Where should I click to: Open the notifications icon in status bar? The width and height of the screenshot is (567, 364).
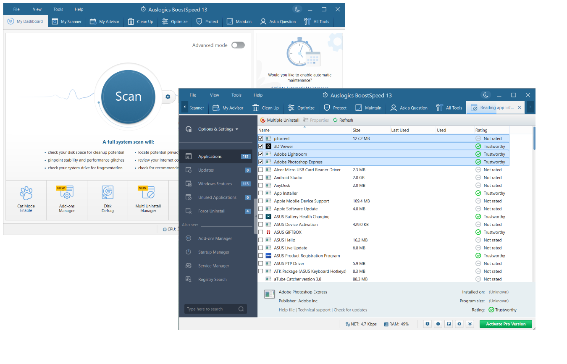[427, 324]
